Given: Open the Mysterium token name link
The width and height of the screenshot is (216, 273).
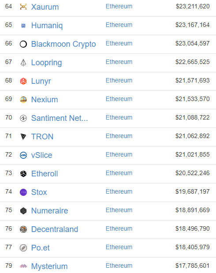Looking at the screenshot, I should [x=49, y=266].
